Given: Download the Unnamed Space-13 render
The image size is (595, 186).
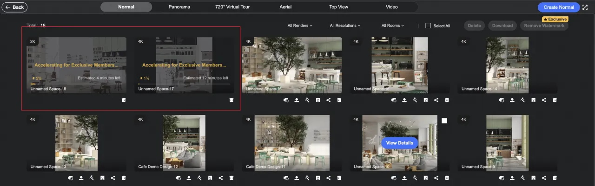Looking at the screenshot, I should pyautogui.click(x=81, y=178).
